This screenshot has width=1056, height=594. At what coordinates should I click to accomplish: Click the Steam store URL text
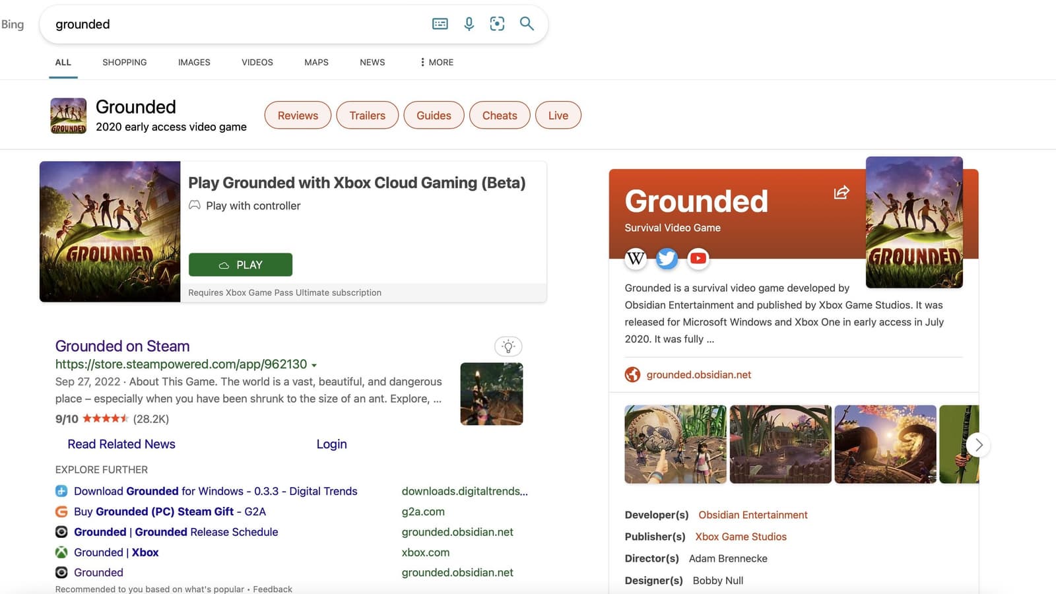pos(181,364)
